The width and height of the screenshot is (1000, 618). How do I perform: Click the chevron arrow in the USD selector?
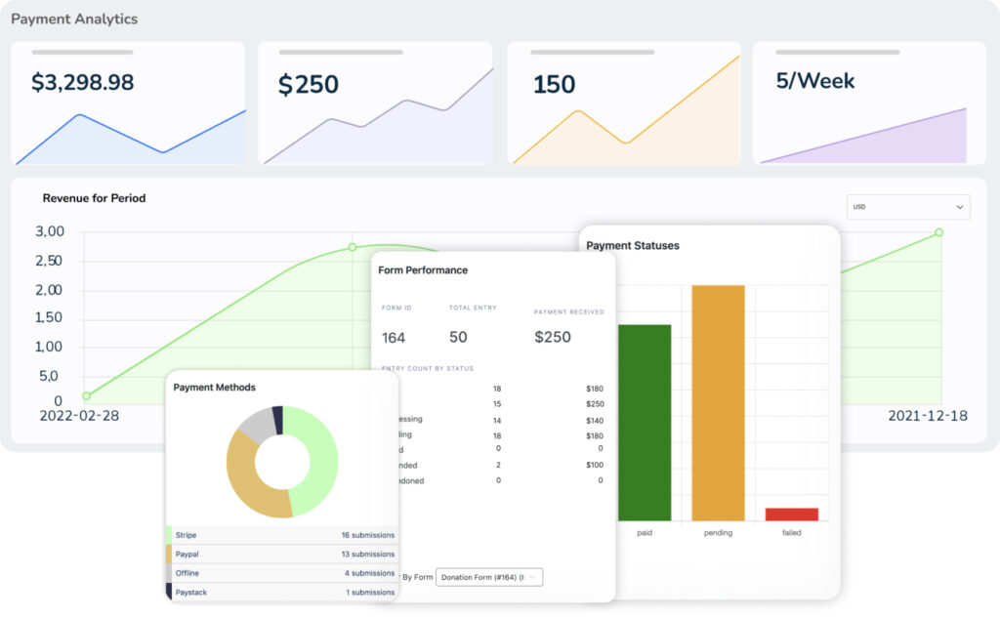coord(959,207)
